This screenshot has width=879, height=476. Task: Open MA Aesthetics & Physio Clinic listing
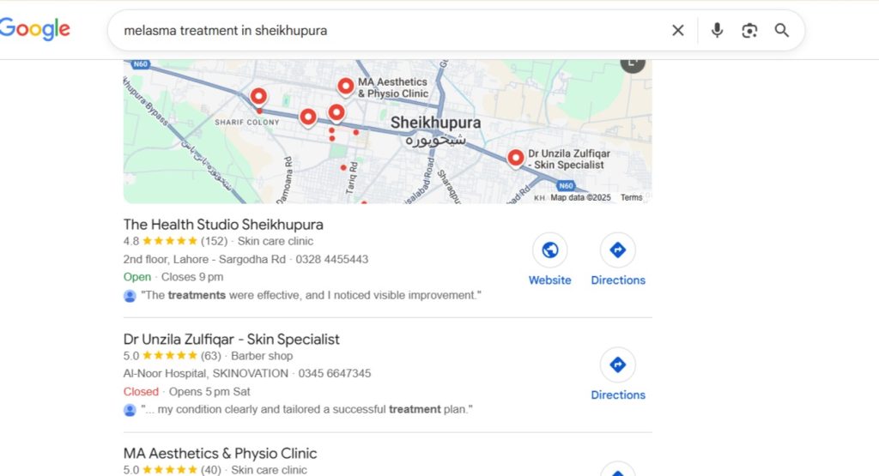click(x=220, y=454)
